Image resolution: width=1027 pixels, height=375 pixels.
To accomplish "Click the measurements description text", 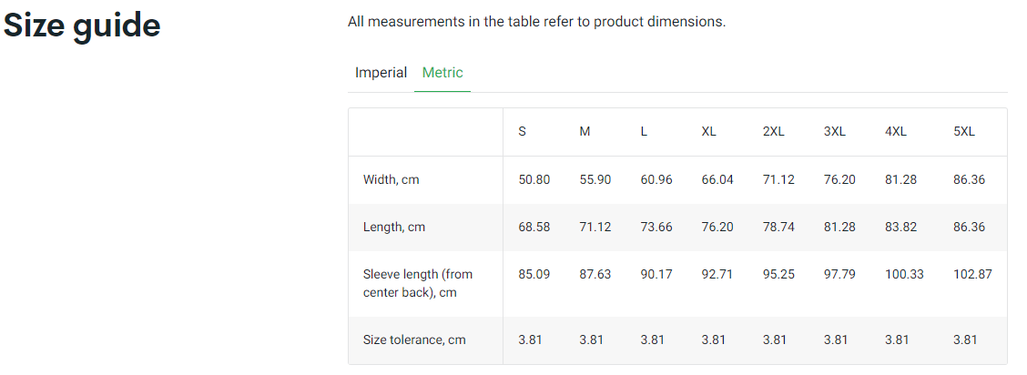I will tap(536, 21).
